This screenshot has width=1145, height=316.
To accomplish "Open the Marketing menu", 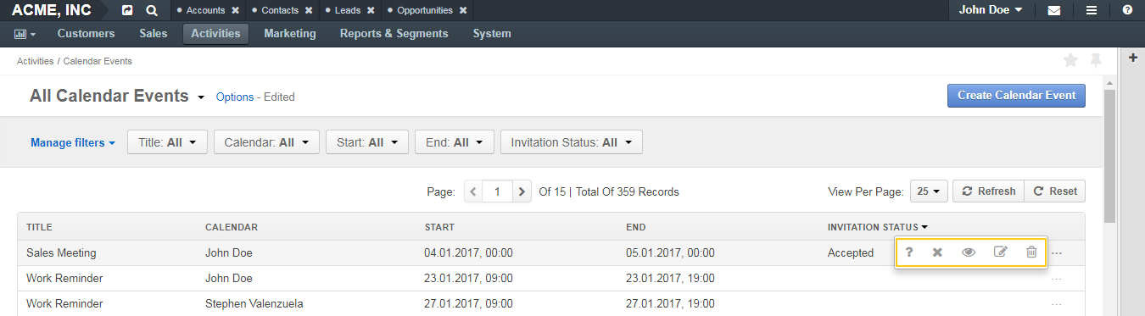I will (290, 34).
